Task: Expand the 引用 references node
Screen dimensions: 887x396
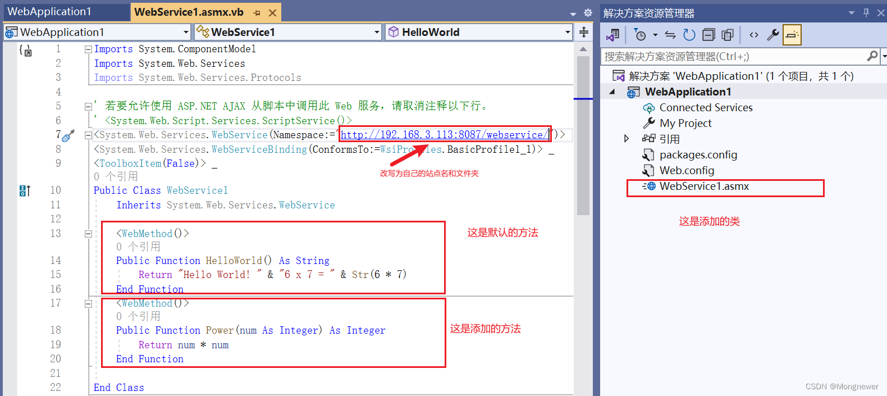Action: coord(627,139)
